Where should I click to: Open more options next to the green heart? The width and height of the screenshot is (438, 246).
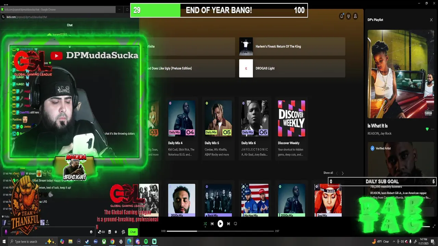(433, 129)
